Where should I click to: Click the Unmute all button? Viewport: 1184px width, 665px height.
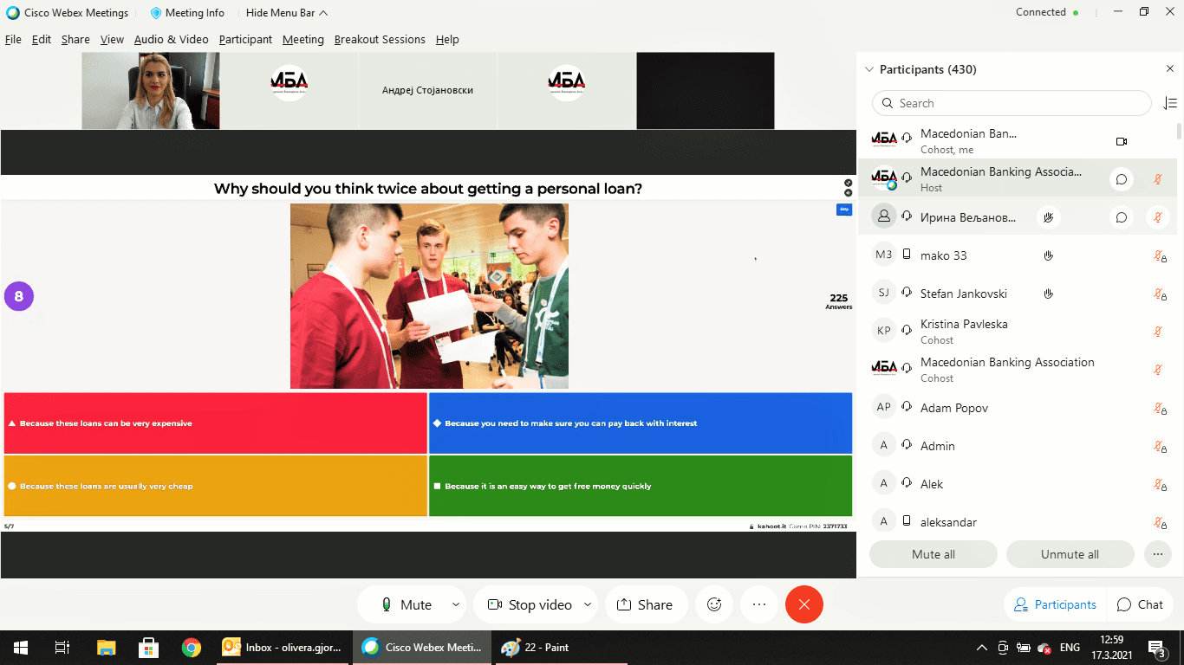[x=1070, y=554]
